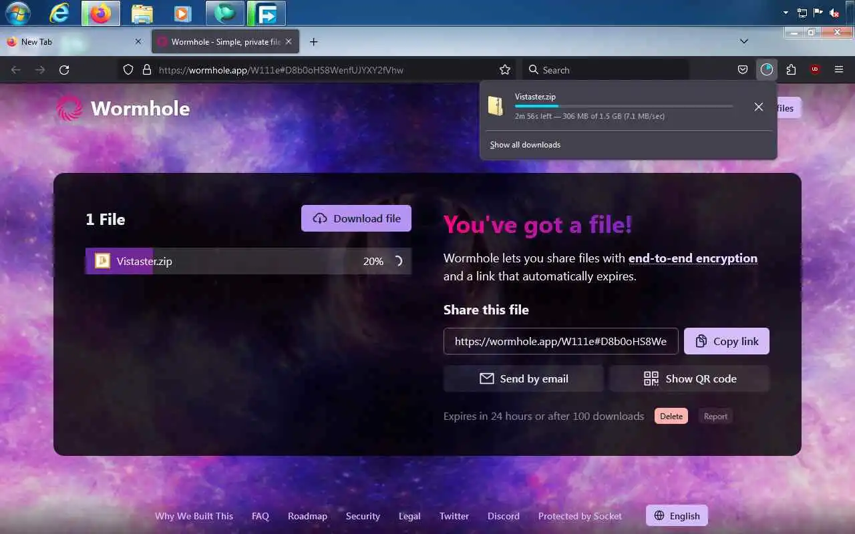This screenshot has height=534, width=855.
Task: Click Protected by Socket link
Action: pyautogui.click(x=580, y=516)
